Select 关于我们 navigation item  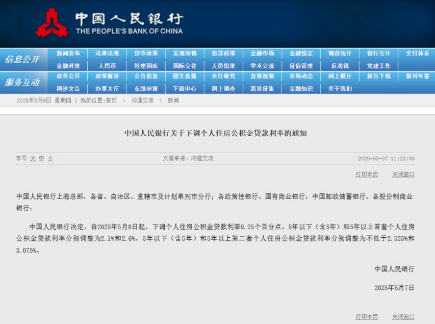[x=340, y=89]
